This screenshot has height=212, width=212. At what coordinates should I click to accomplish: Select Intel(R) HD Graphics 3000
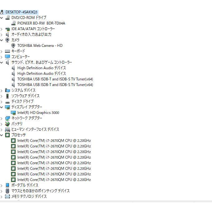[38, 113]
